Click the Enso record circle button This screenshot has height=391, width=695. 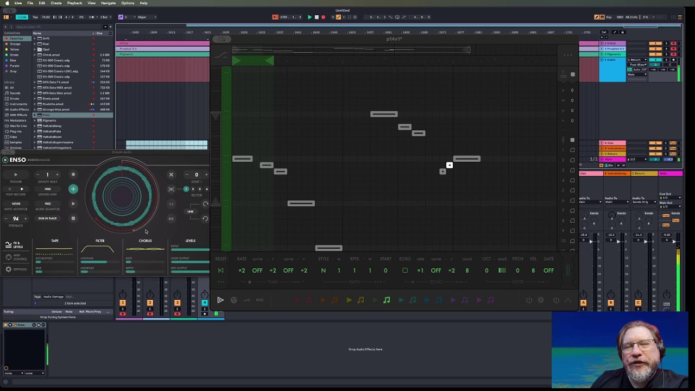73,174
